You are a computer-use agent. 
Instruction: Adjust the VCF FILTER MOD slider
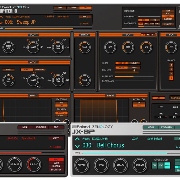pyautogui.click(x=134, y=77)
